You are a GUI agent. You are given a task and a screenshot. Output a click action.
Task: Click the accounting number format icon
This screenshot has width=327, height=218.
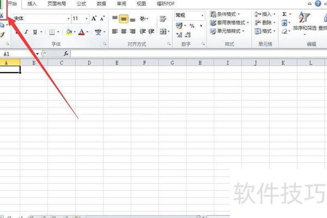point(179,26)
